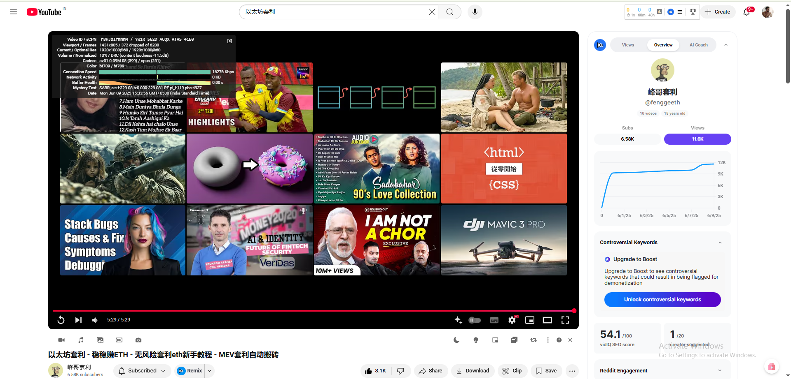791x379 pixels.
Task: Select the Overview tab
Action: [x=663, y=45]
